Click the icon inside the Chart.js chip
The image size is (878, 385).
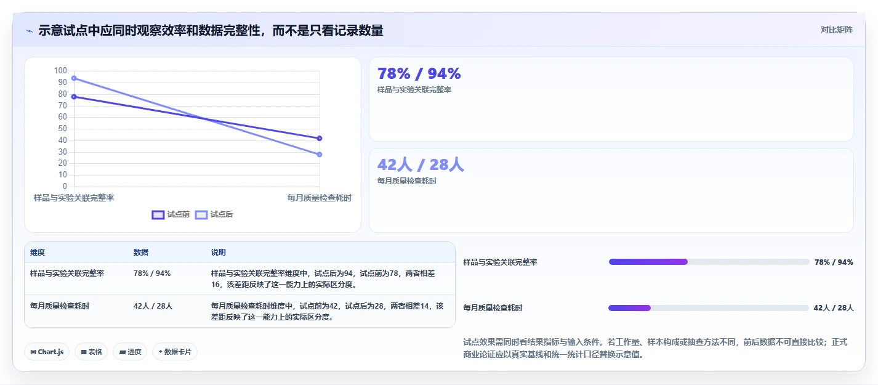point(33,352)
